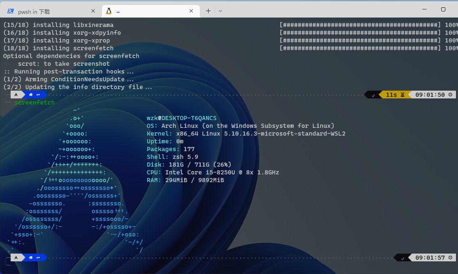The width and height of the screenshot is (458, 274).
Task: Click the 'OS: Arch Linux' line
Action: [240, 126]
